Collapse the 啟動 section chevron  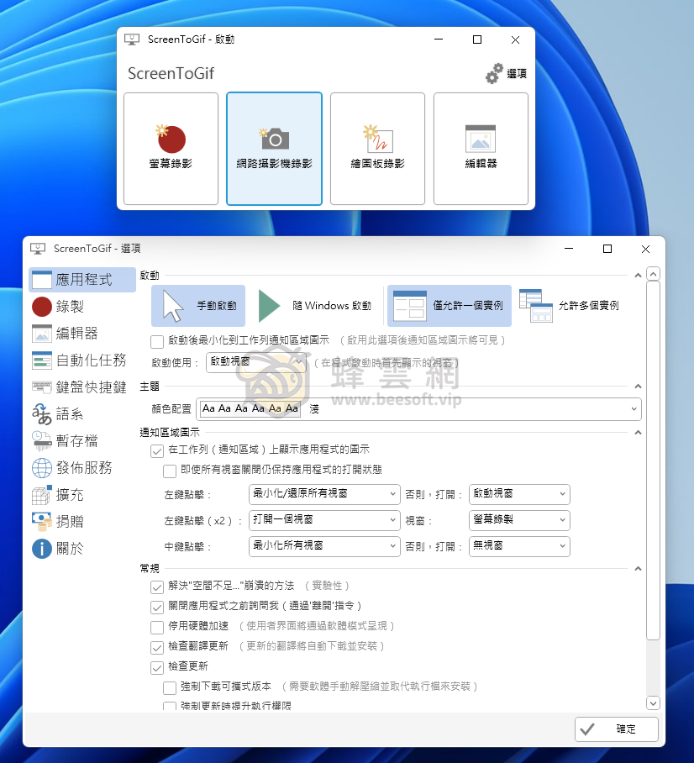click(x=638, y=276)
